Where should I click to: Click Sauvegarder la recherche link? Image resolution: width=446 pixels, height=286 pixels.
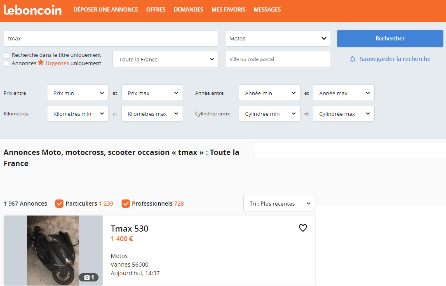click(395, 59)
